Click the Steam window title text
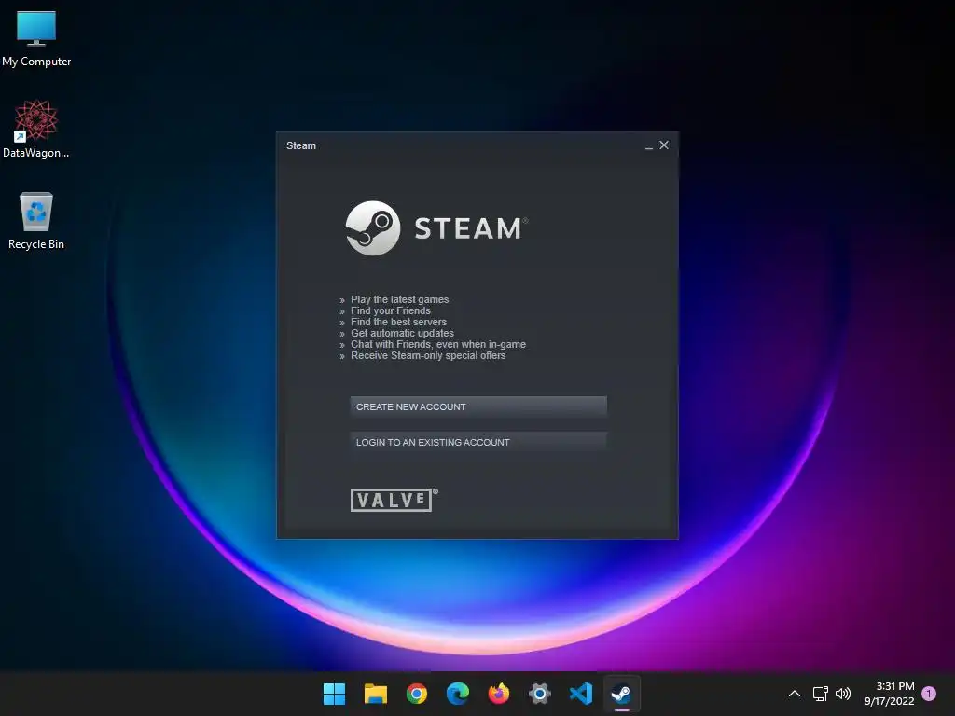 click(301, 145)
